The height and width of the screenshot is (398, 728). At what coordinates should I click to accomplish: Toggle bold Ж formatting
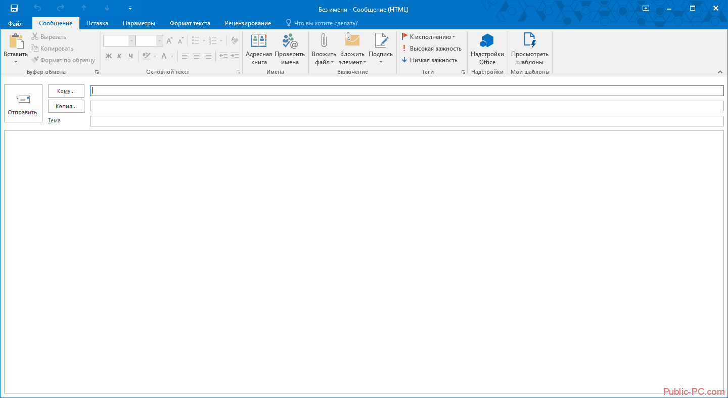(108, 56)
